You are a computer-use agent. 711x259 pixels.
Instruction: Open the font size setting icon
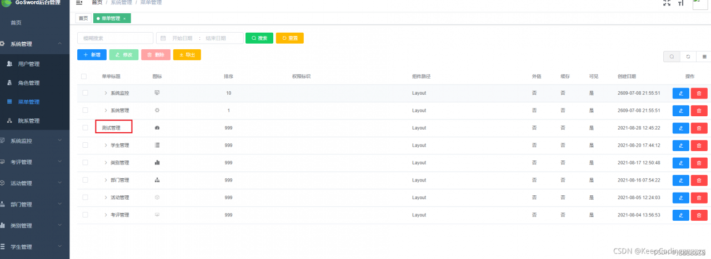680,3
